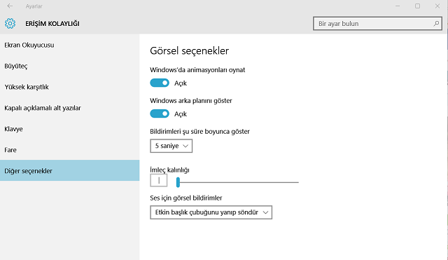
Task: Go to Yüksek karşıtlık settings
Action: [x=70, y=87]
